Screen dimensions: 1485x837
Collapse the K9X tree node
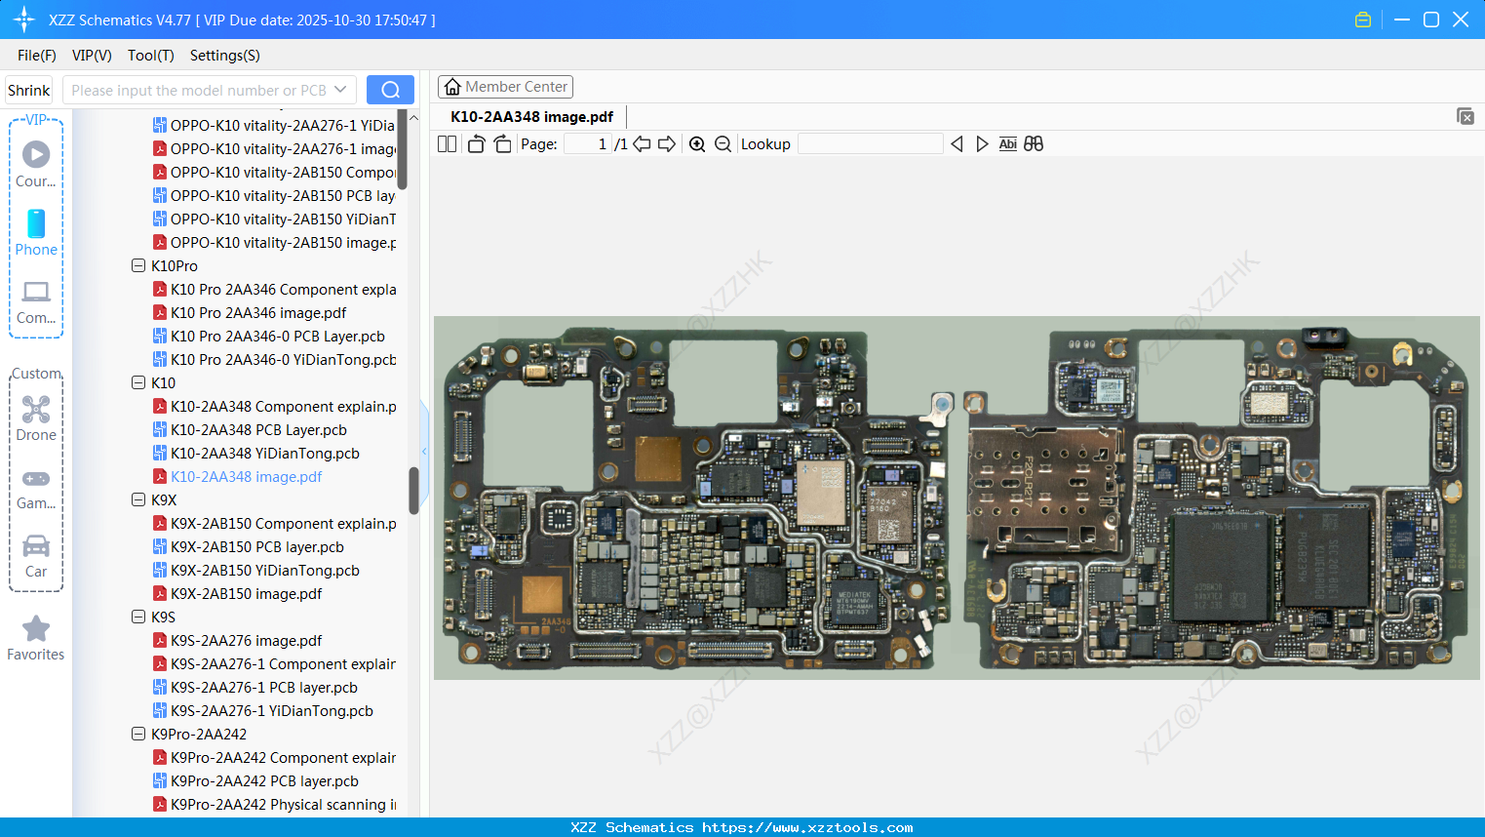point(137,499)
